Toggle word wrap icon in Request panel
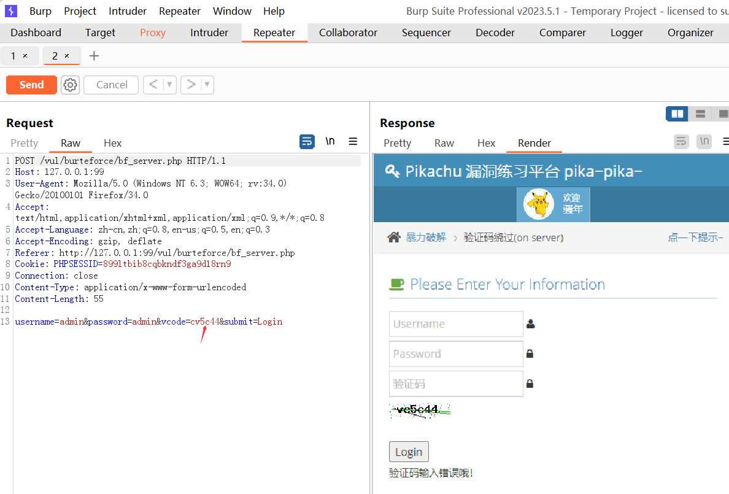729x494 pixels. click(307, 141)
